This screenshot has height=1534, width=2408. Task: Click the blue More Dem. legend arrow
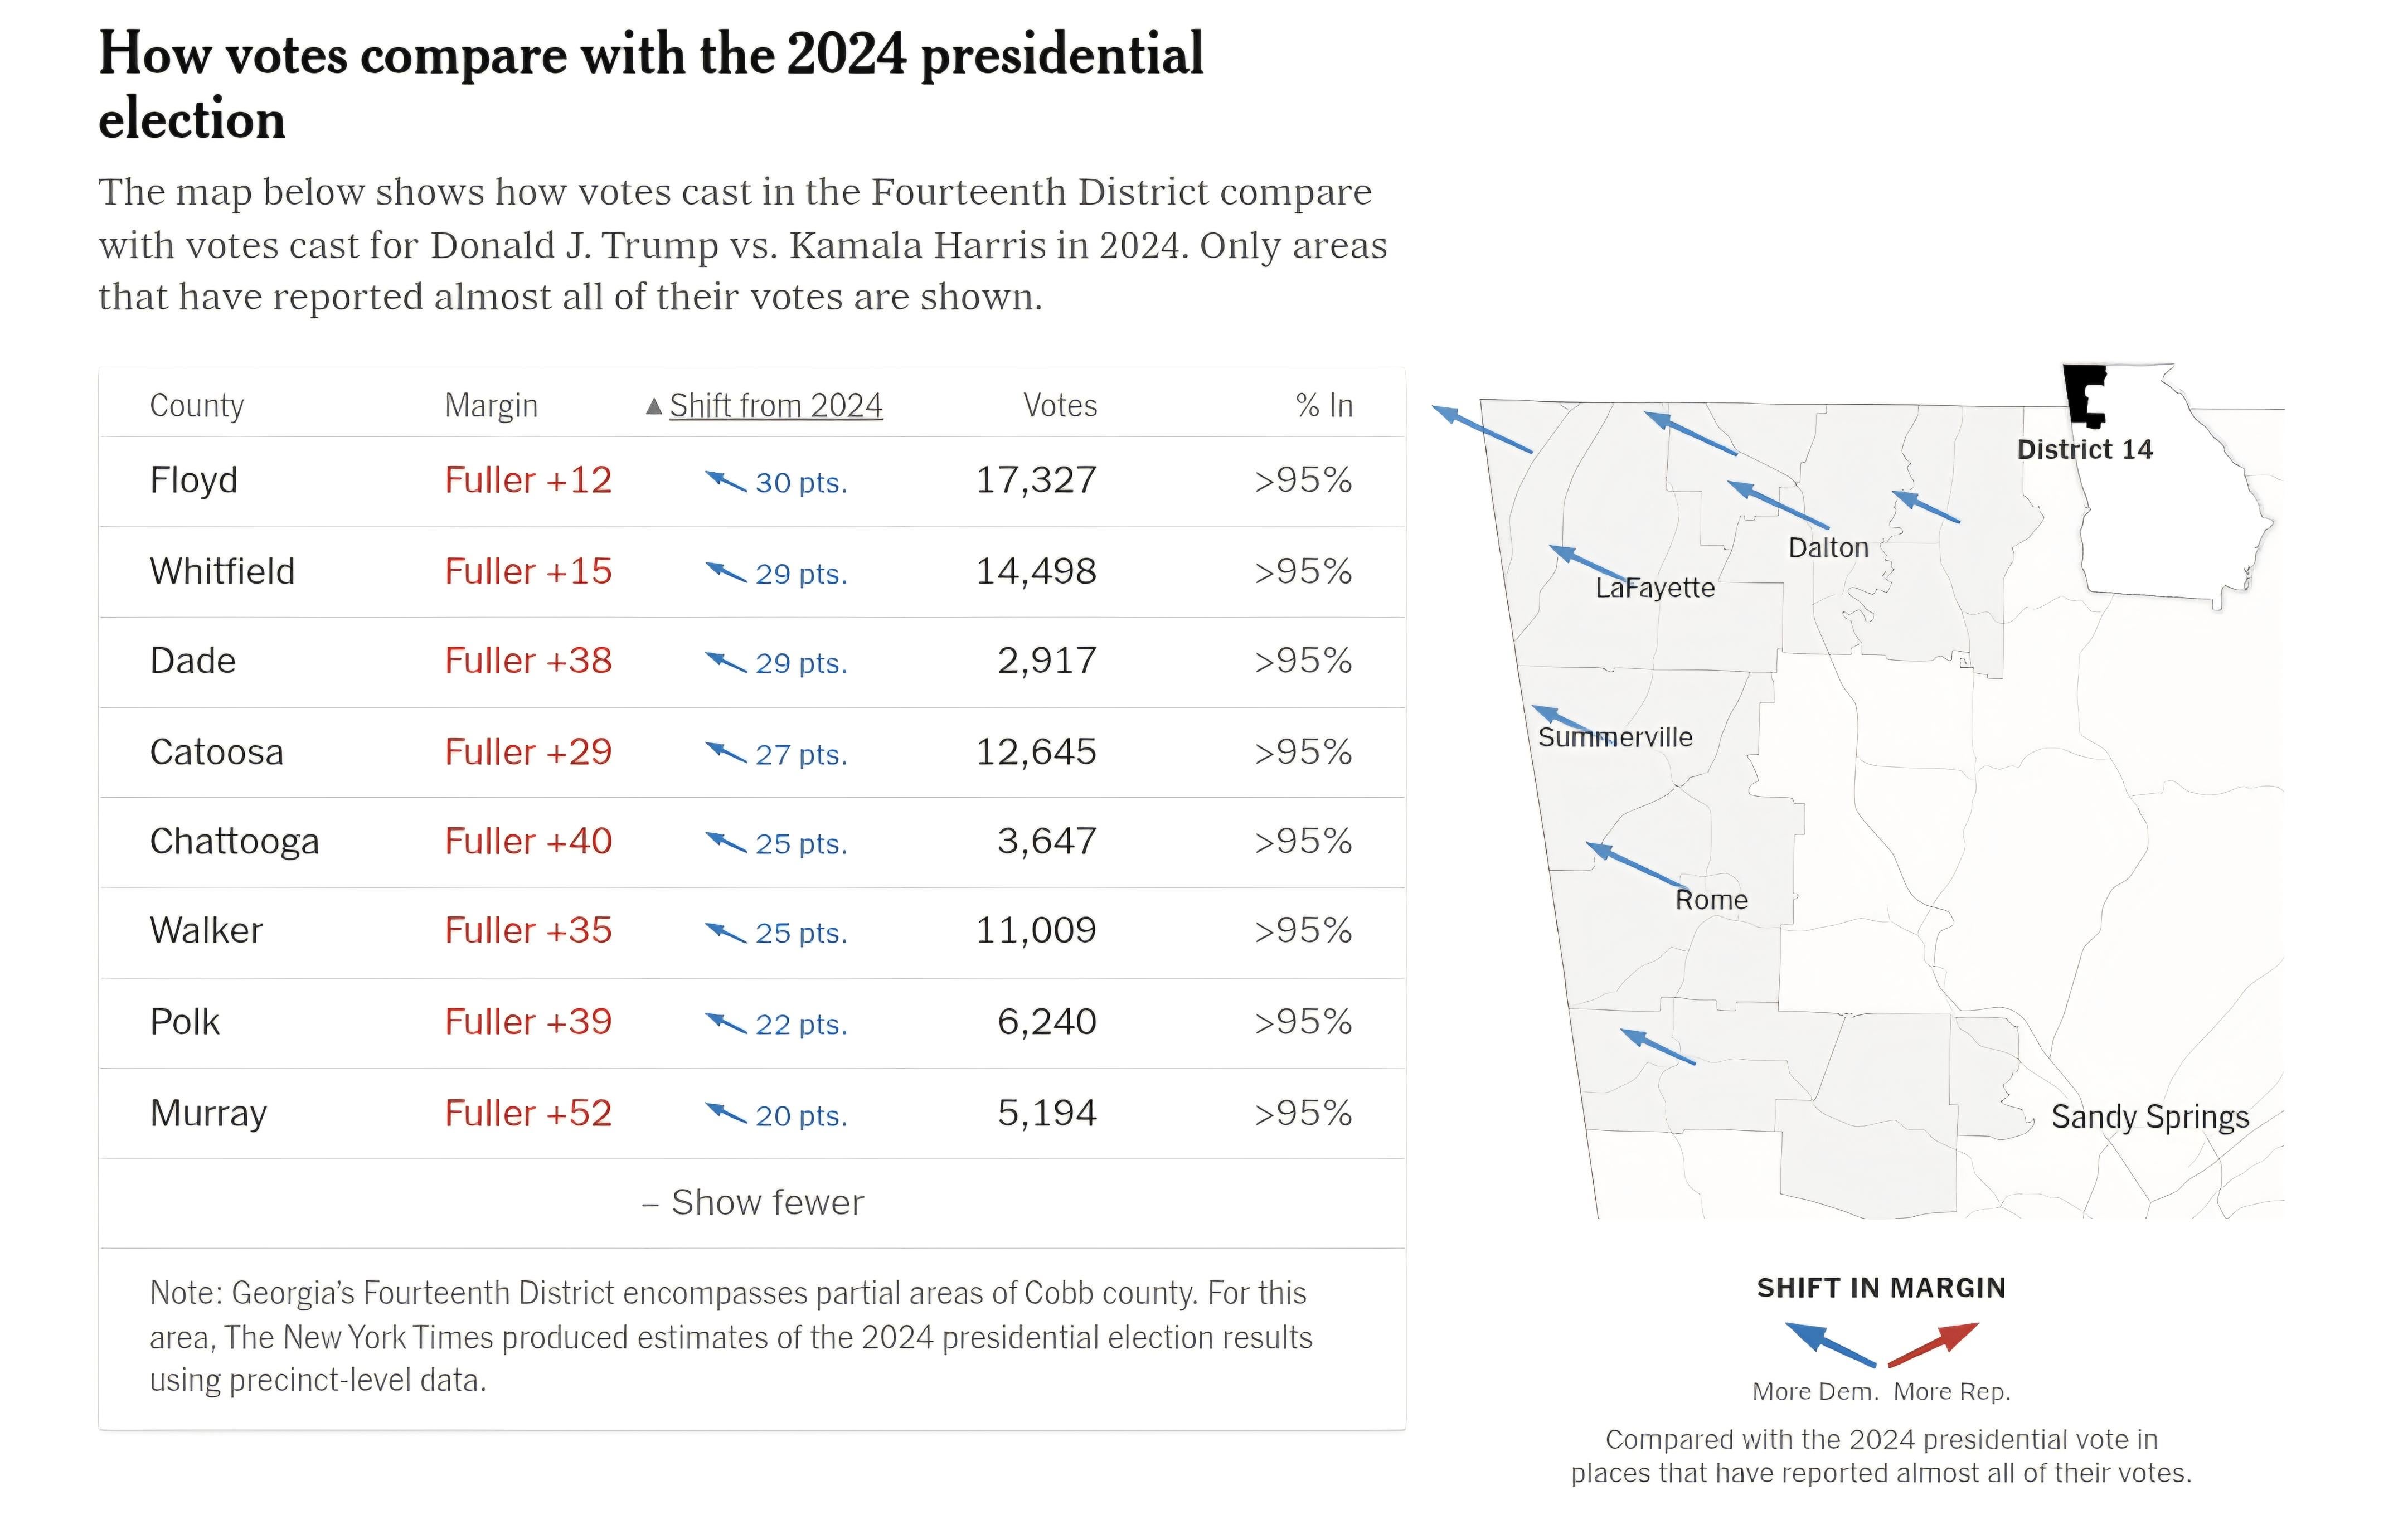pyautogui.click(x=1829, y=1344)
